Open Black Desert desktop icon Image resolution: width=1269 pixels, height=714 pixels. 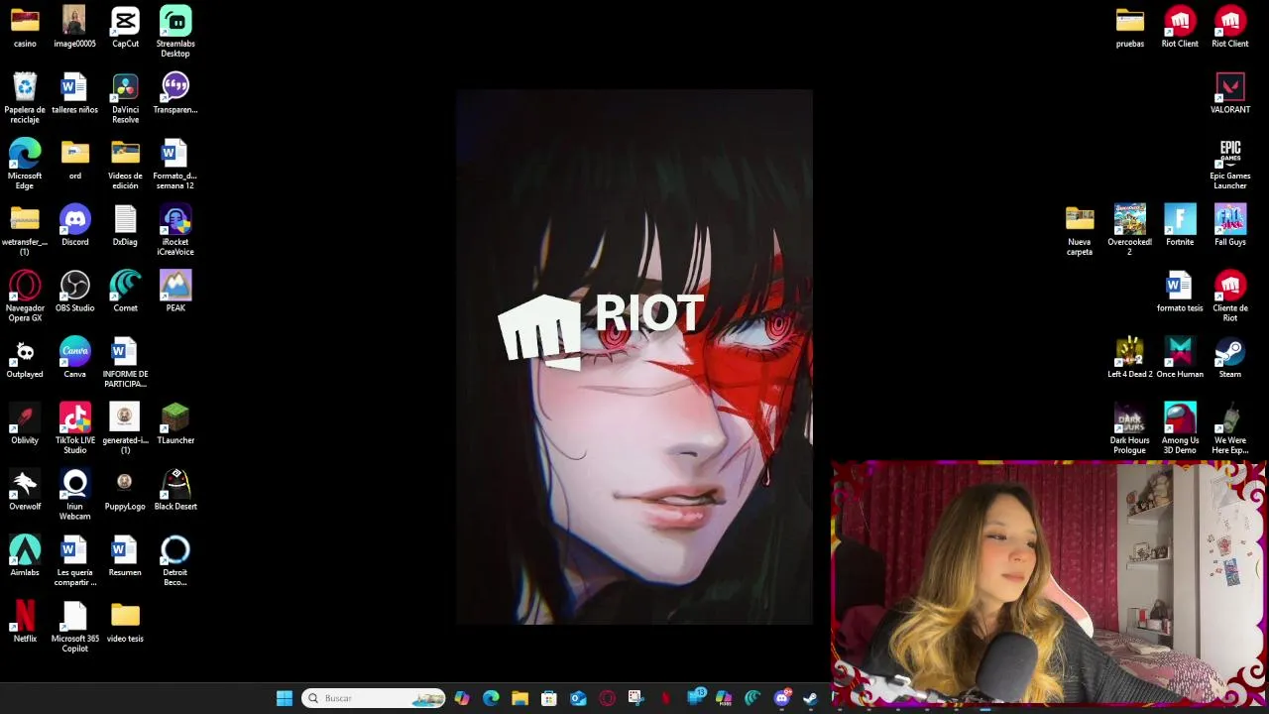175,490
